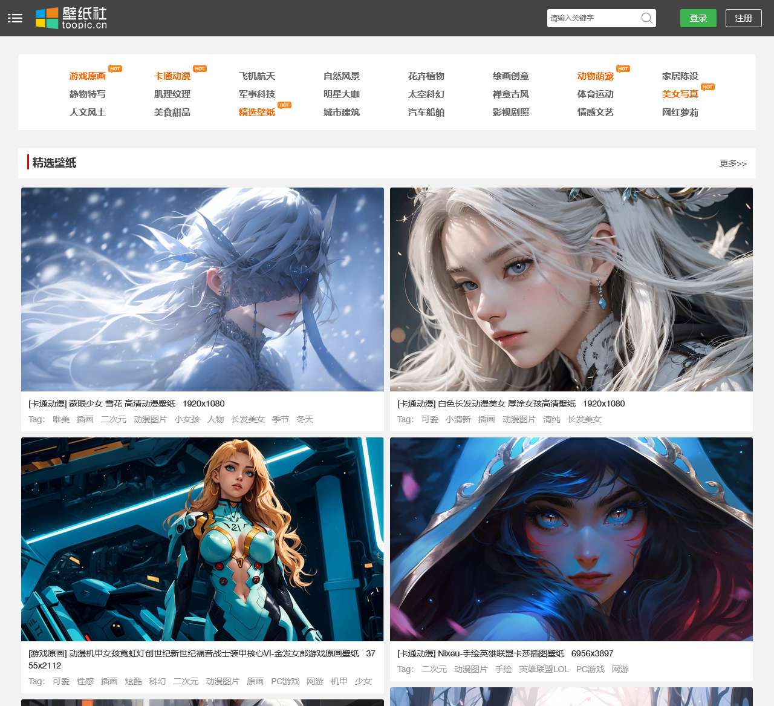774x706 pixels.
Task: Select the 体育运动 category
Action: click(596, 94)
